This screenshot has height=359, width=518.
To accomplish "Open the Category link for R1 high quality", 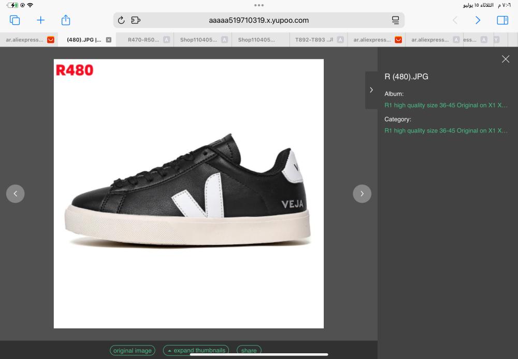I will tap(446, 131).
